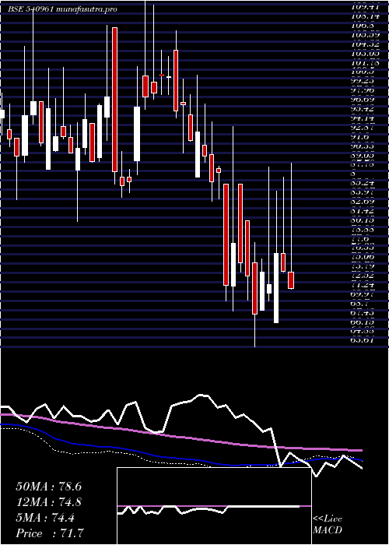Viewport: 389px width, 545px height.
Task: Click the 75.06 price axis label
Action: [x=363, y=257]
